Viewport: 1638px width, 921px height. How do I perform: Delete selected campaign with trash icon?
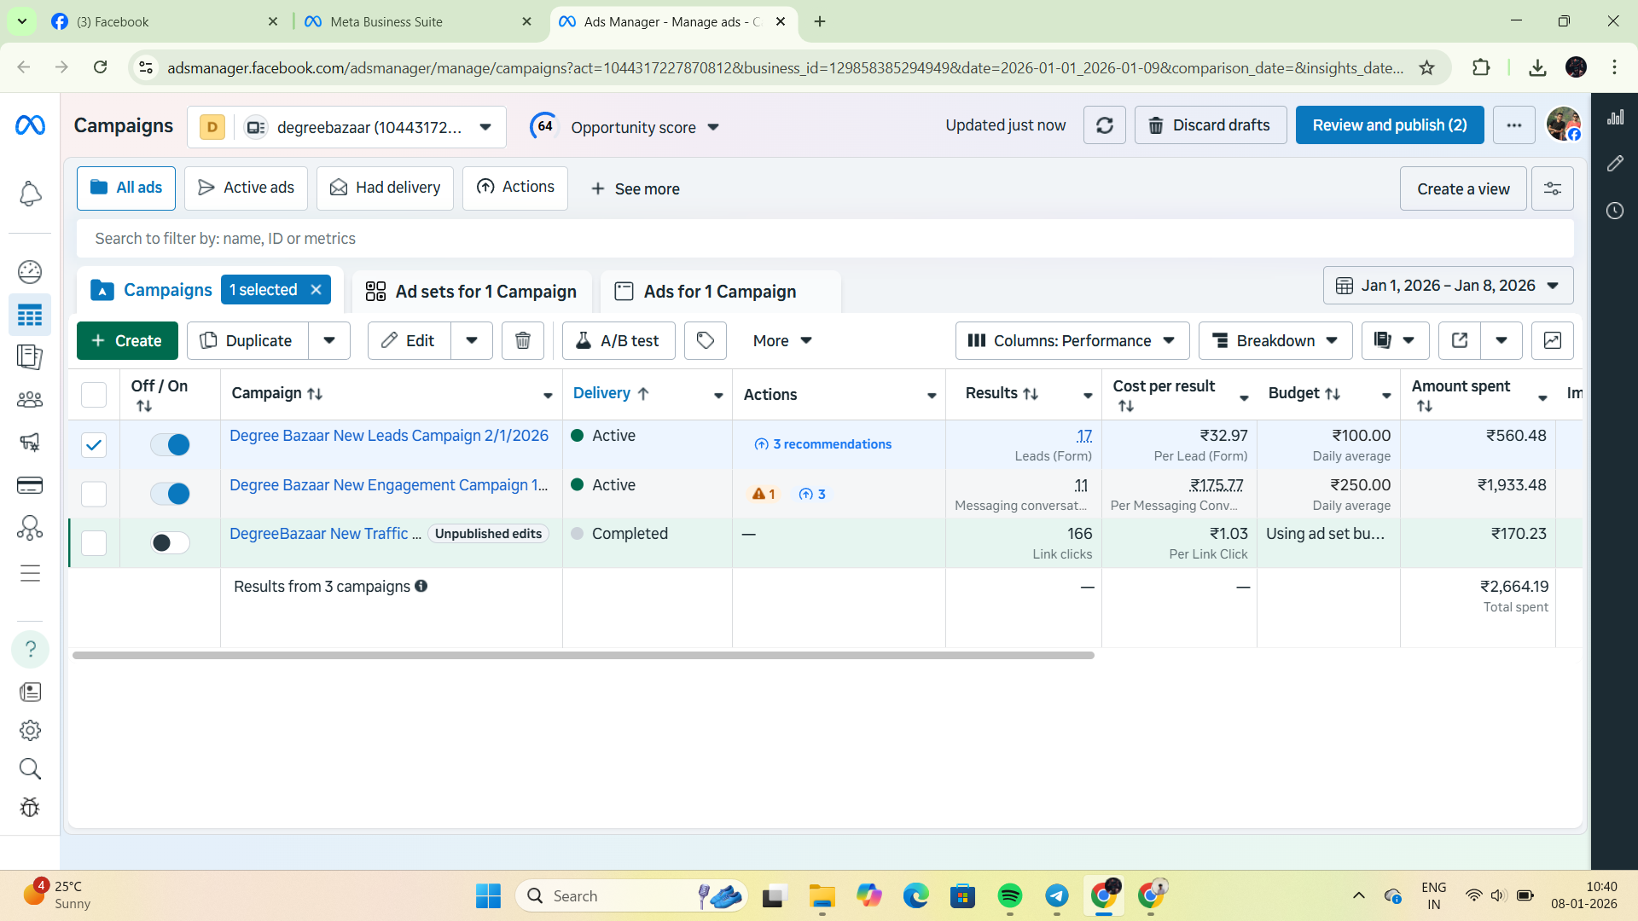click(x=523, y=340)
